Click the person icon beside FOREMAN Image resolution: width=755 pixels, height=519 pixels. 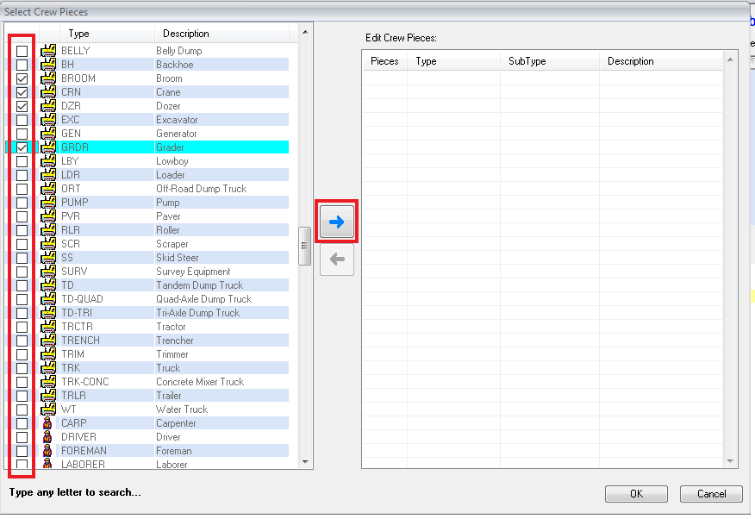pyautogui.click(x=48, y=450)
